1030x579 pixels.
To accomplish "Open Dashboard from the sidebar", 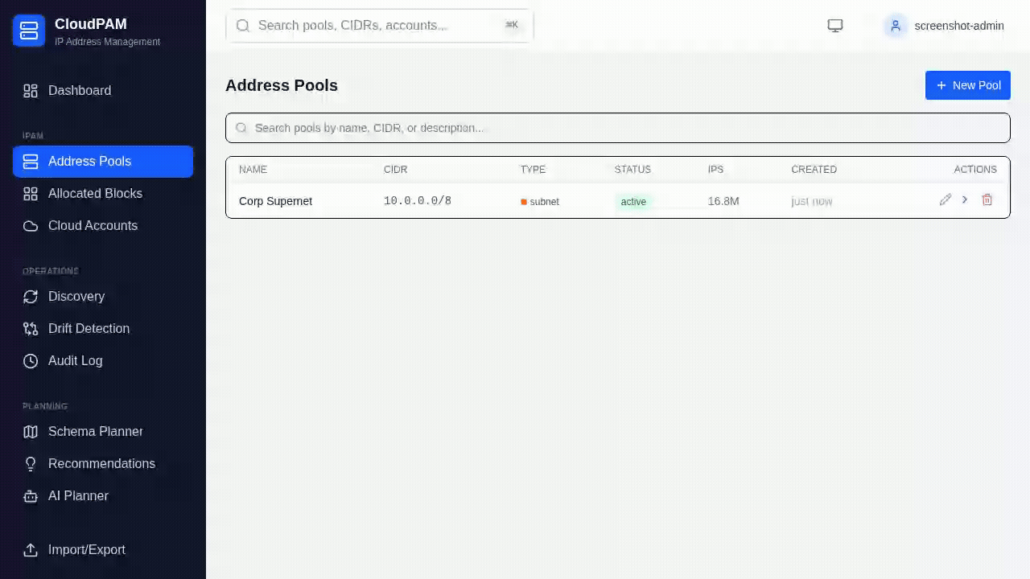I will pyautogui.click(x=103, y=91).
